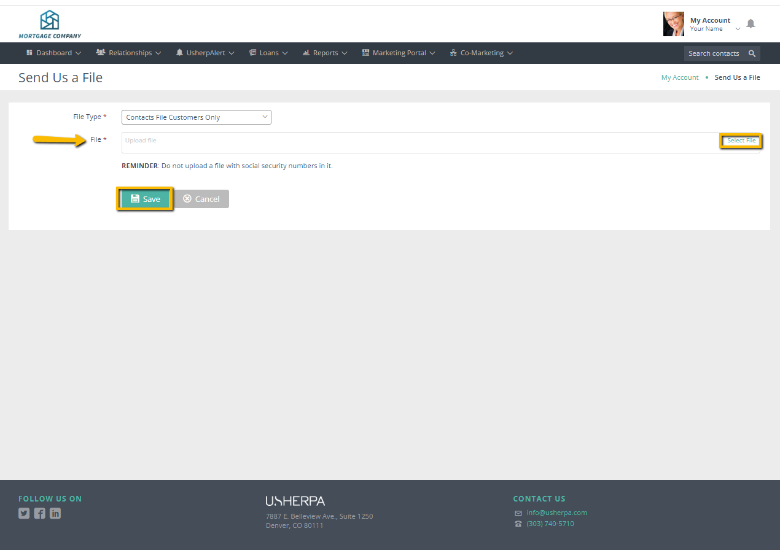780x550 pixels.
Task: Expand the Dashboard menu
Action: click(x=53, y=53)
